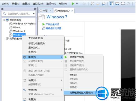
Task: Close the 库 library panel
Action: (x=35, y=9)
